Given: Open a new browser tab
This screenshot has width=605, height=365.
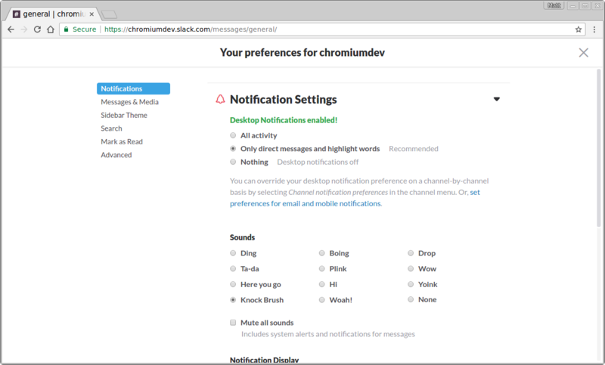Looking at the screenshot, I should coord(109,14).
